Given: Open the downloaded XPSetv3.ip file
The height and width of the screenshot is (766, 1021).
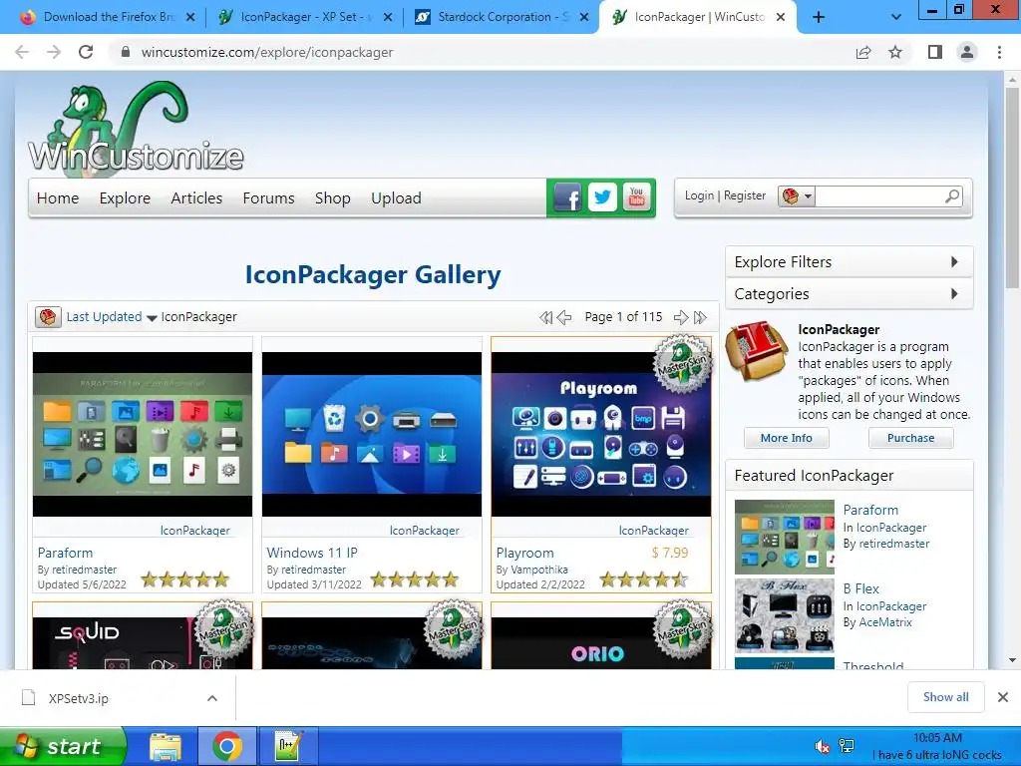Looking at the screenshot, I should (x=78, y=698).
